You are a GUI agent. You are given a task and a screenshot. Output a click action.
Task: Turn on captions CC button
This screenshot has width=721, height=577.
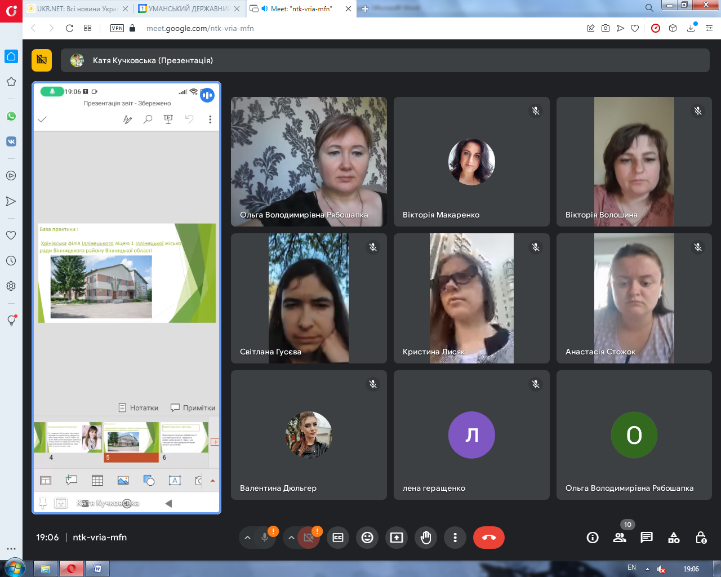tap(338, 538)
